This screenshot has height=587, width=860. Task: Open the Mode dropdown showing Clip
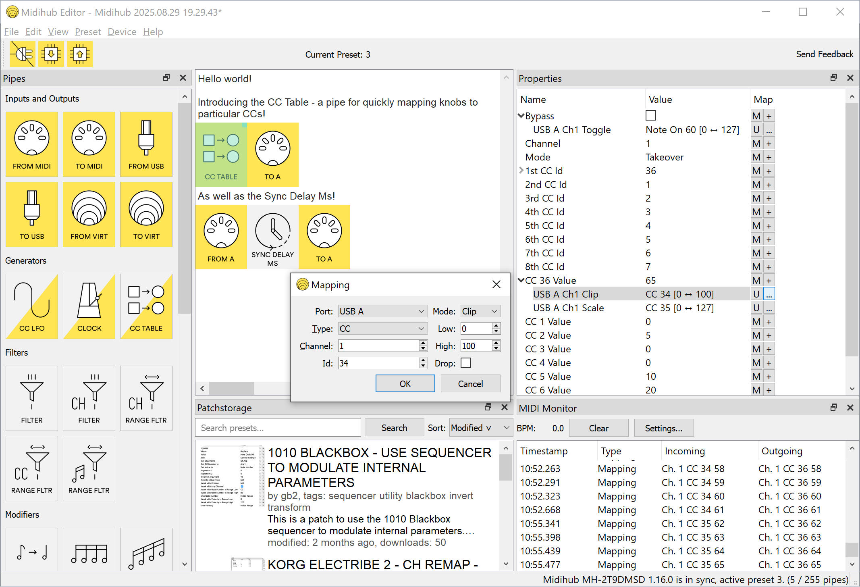480,311
